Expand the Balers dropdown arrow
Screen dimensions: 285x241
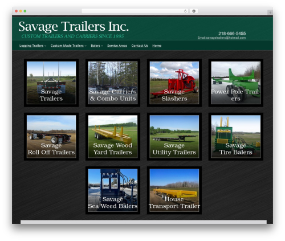(x=102, y=46)
